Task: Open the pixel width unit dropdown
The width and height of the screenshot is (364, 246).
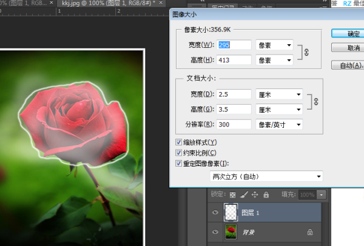Action: [x=274, y=45]
